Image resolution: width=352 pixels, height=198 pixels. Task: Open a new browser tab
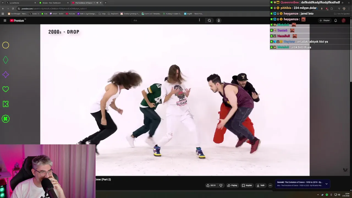click(105, 3)
